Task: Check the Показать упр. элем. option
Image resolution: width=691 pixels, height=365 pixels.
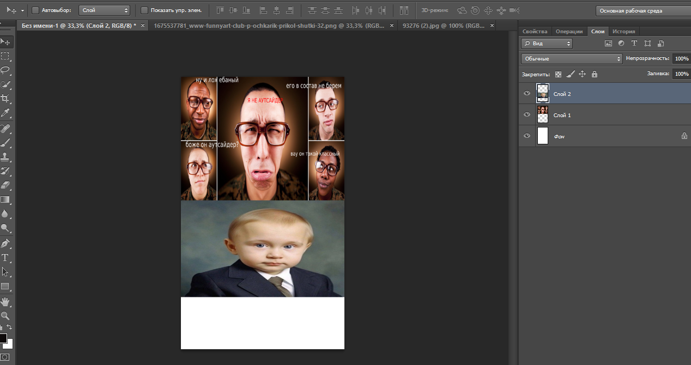Action: [144, 10]
